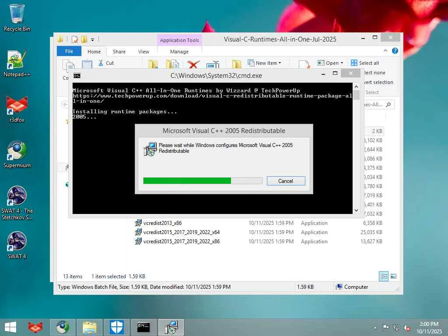Click the 13,627 KB size cell
Viewport: 448px width, 336px height.
pos(371,241)
